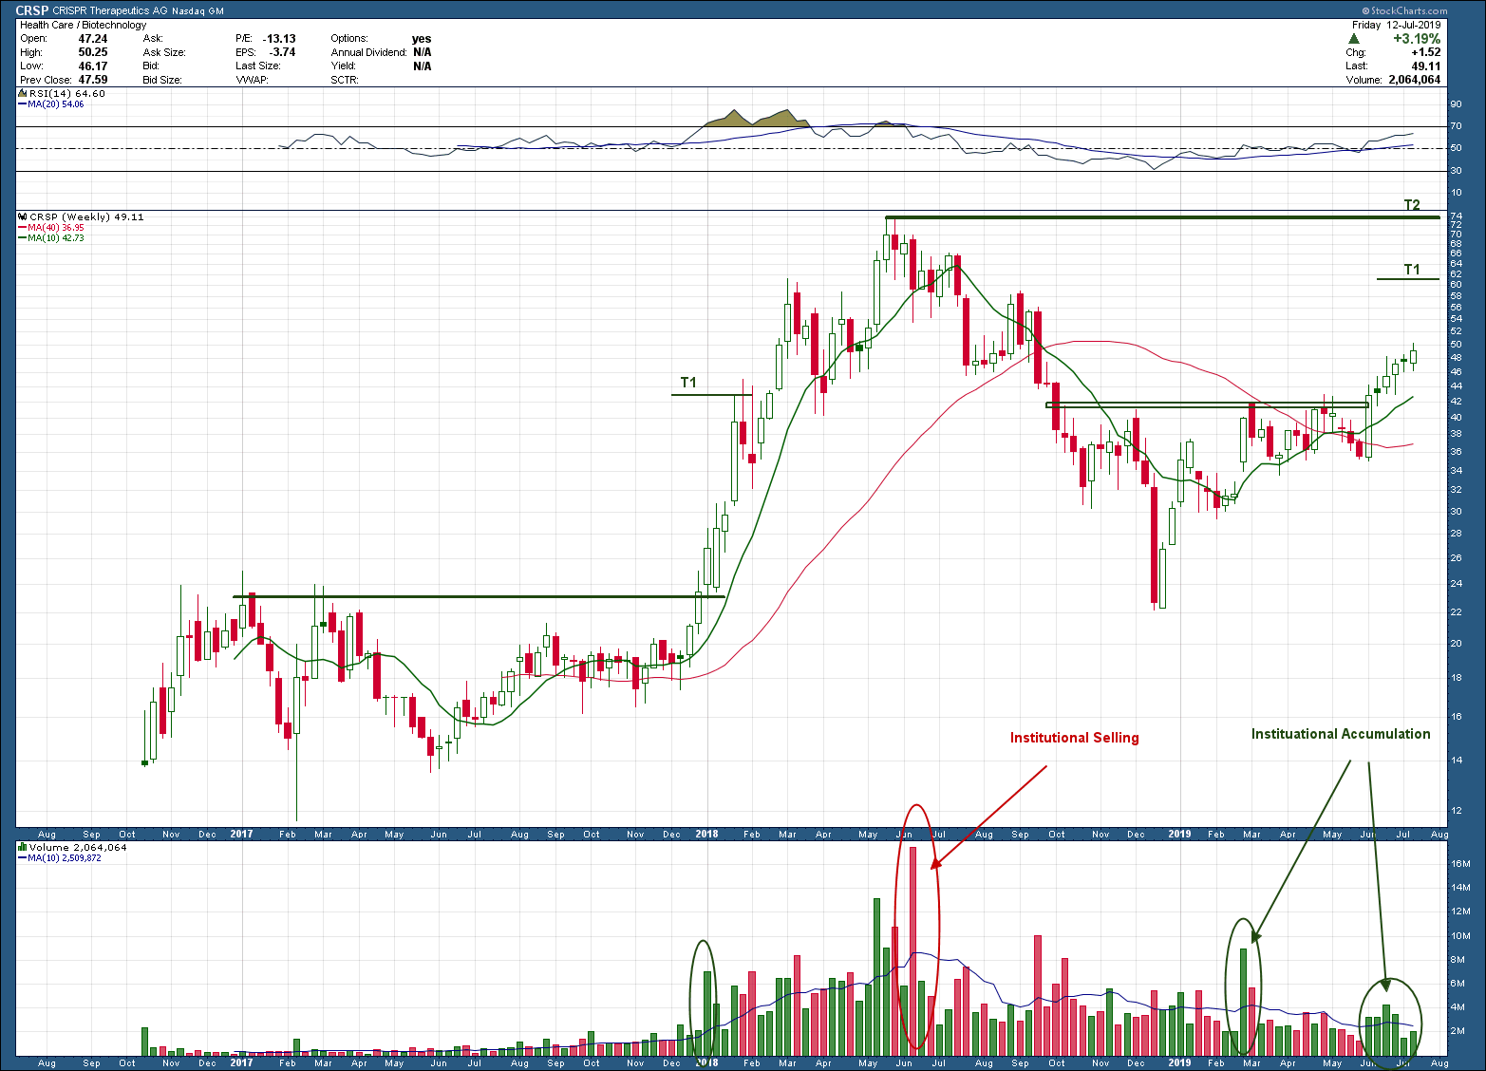Click the T1 label left of 2018 breakout
The image size is (1486, 1071).
(x=688, y=383)
